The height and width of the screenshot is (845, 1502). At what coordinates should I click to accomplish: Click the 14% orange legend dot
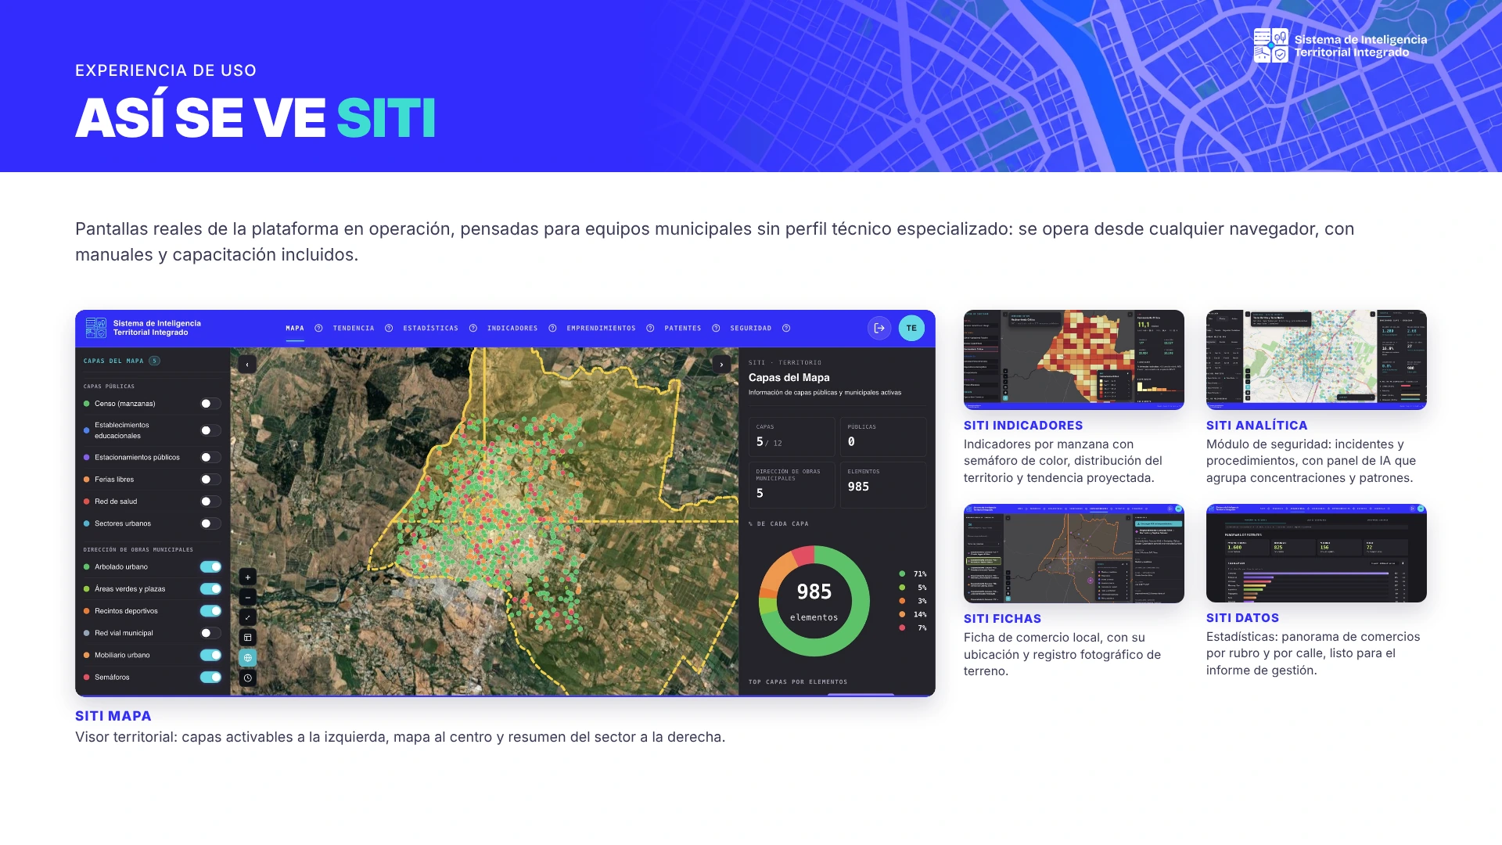(902, 615)
